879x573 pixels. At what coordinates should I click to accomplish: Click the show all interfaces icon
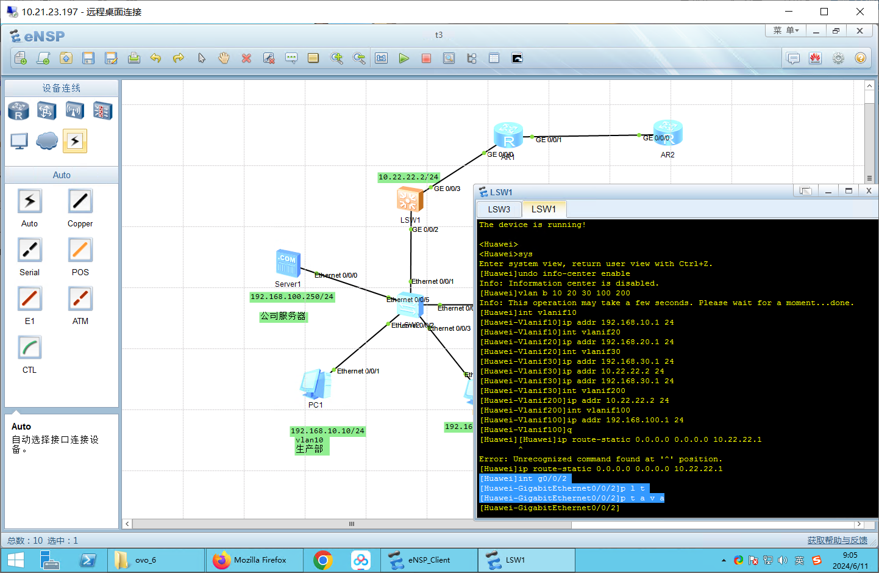coord(472,58)
